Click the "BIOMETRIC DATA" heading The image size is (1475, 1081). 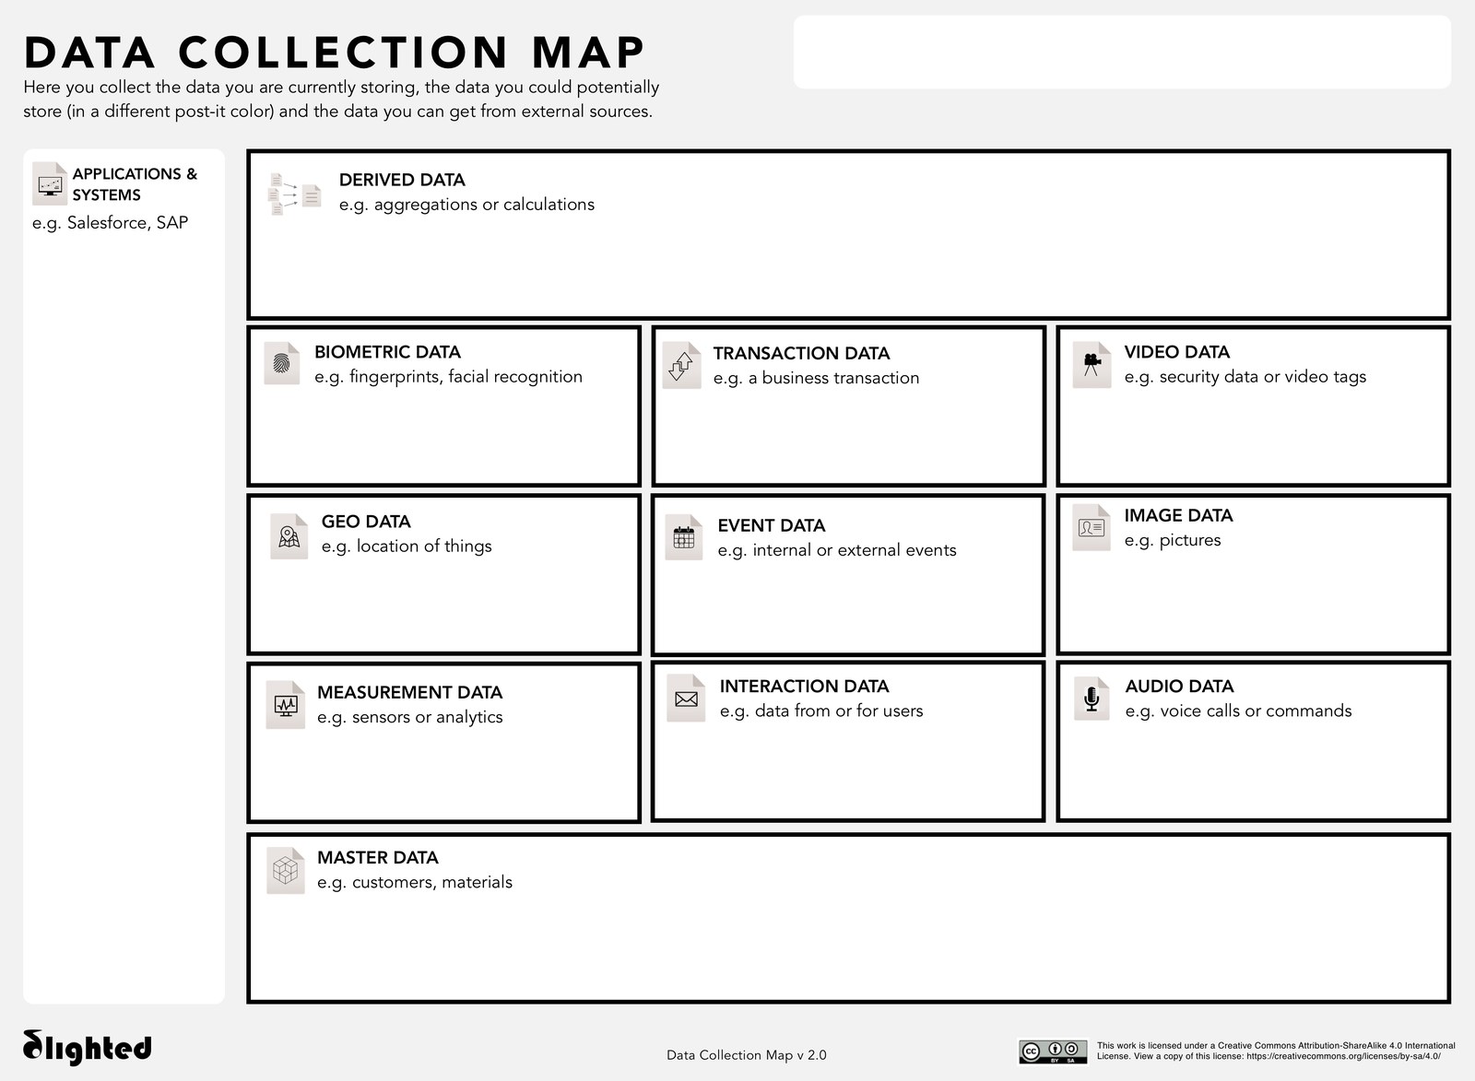(387, 352)
